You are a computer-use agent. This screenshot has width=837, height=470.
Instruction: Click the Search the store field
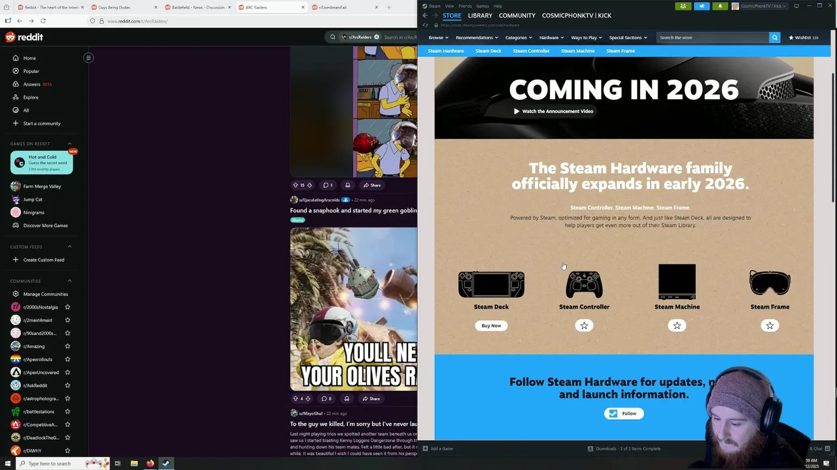713,37
